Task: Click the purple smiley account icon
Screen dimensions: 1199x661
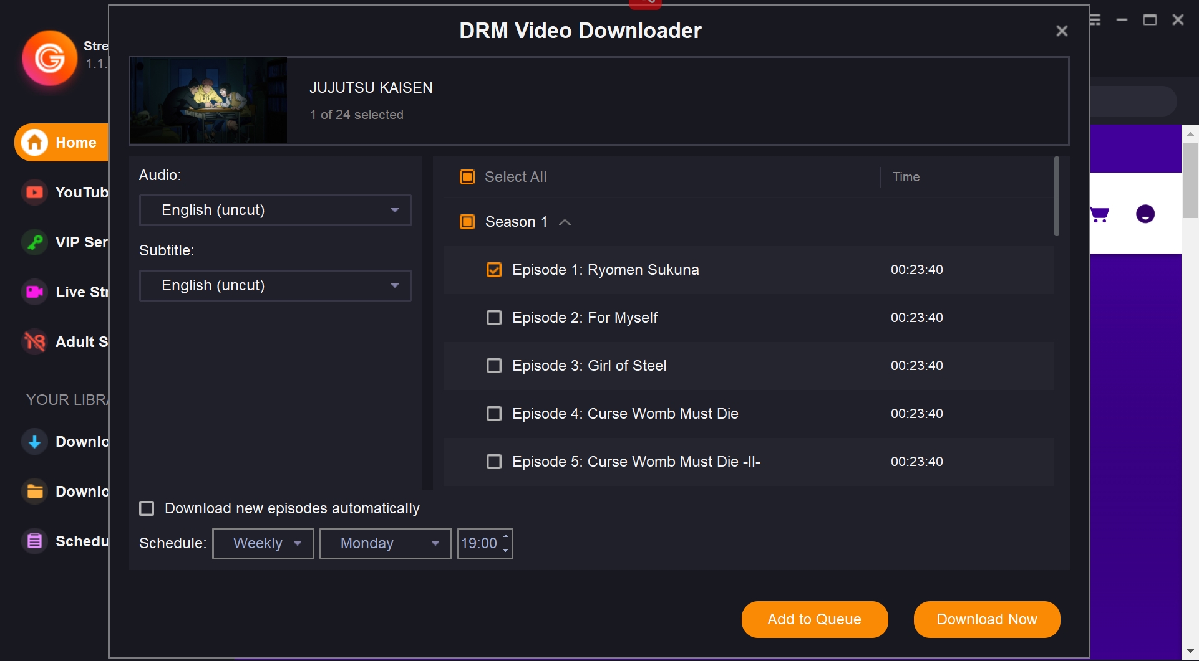Action: (1145, 214)
